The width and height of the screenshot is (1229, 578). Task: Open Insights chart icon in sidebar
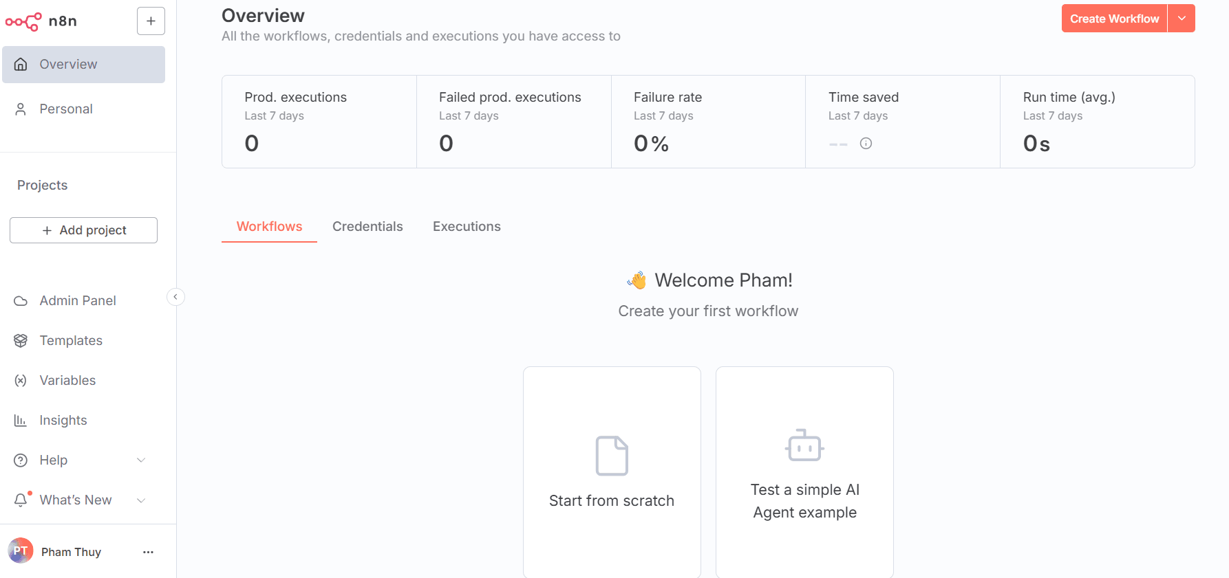click(21, 421)
